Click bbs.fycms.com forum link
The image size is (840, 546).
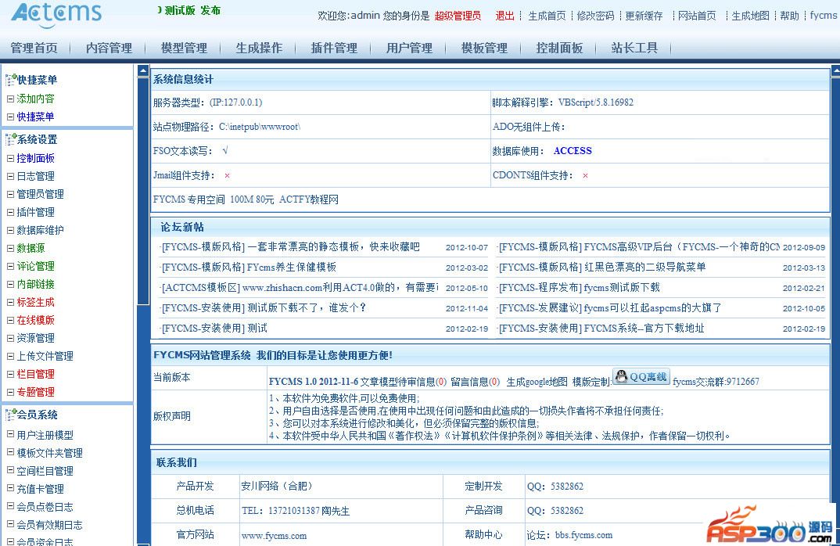583,535
